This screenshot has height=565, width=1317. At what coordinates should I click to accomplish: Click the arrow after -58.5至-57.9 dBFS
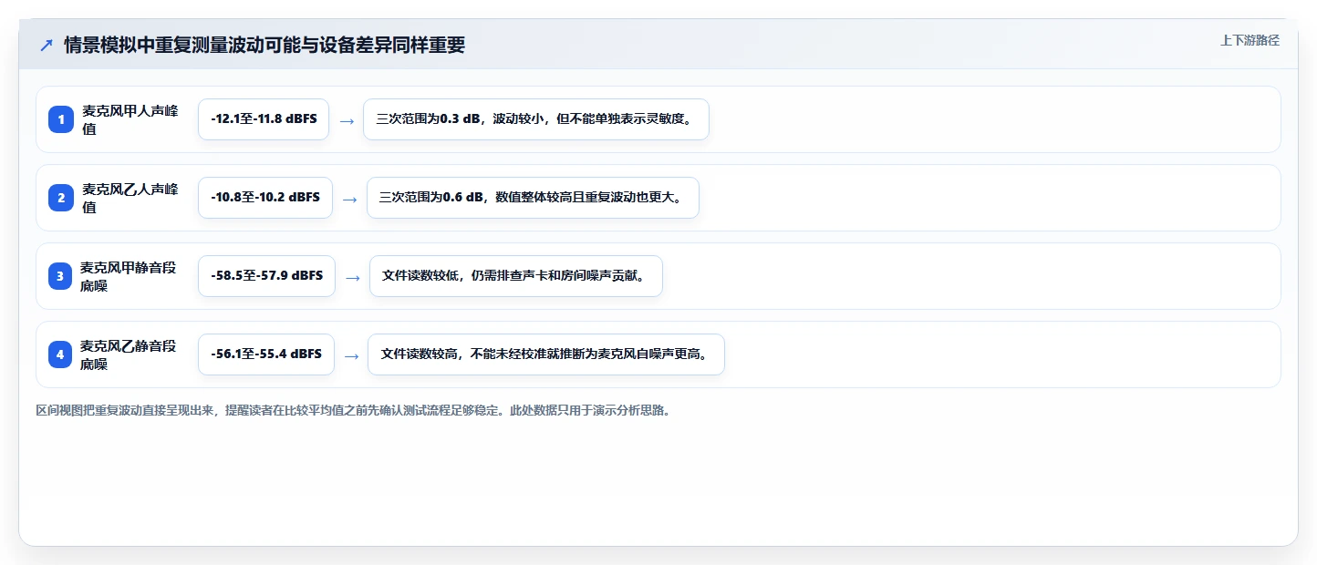(x=353, y=277)
